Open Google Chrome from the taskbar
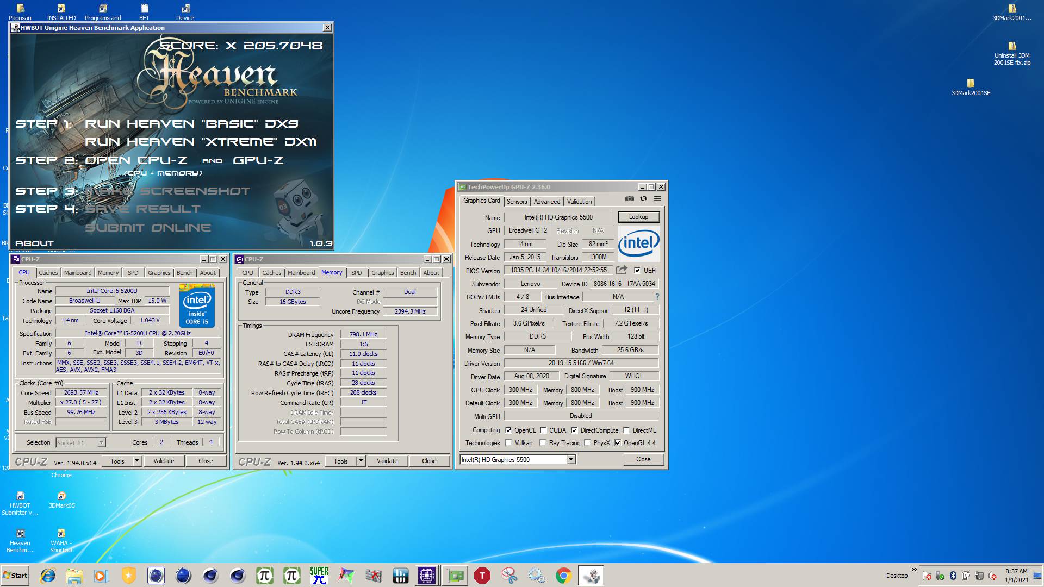The image size is (1044, 587). 563,576
